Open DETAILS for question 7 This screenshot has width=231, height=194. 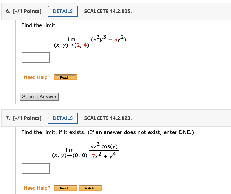click(63, 118)
